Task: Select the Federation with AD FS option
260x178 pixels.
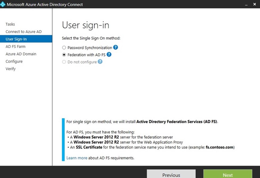Action: coord(64,55)
